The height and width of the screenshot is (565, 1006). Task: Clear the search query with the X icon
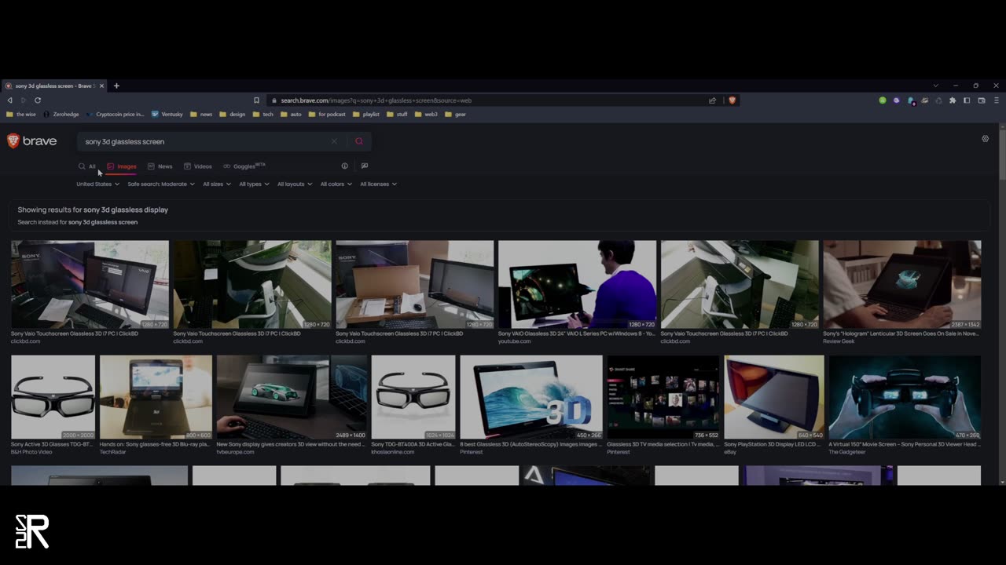click(334, 141)
